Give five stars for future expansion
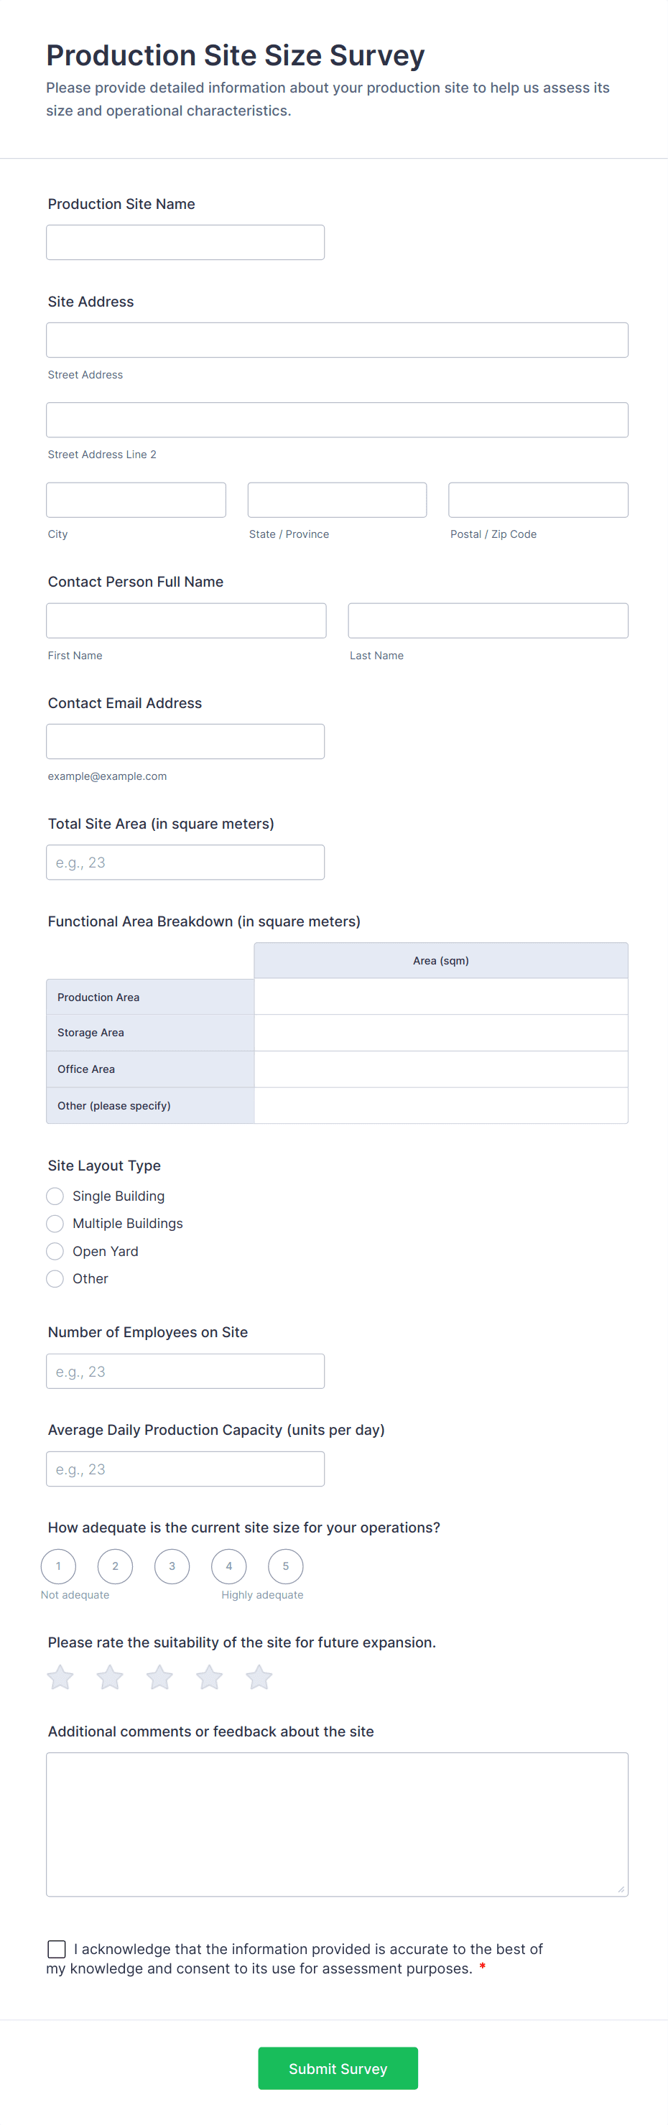Image resolution: width=668 pixels, height=2125 pixels. (258, 1676)
